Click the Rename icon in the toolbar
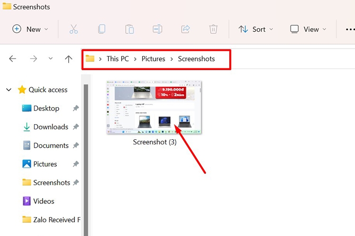 (x=157, y=29)
